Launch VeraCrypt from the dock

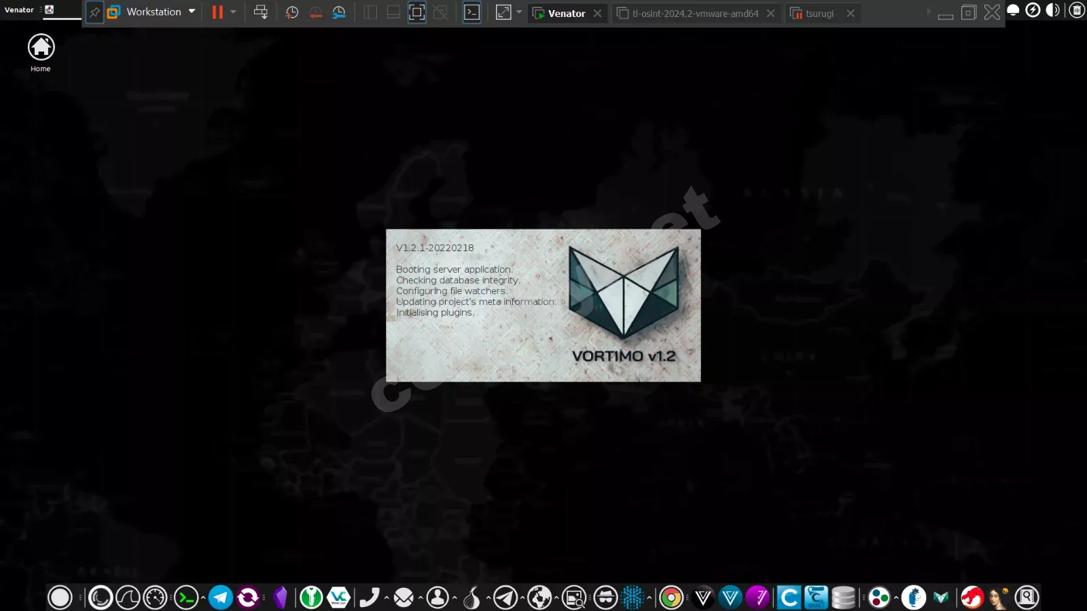tap(338, 597)
